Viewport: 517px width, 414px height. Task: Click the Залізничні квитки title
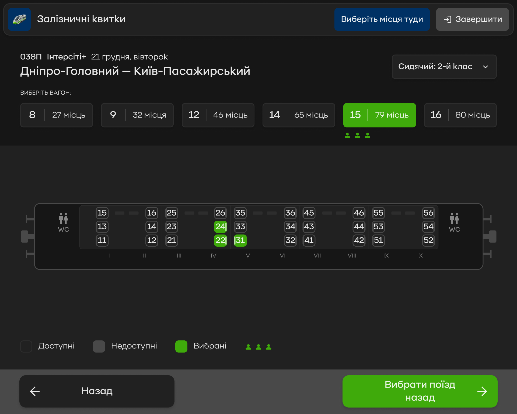coord(81,19)
